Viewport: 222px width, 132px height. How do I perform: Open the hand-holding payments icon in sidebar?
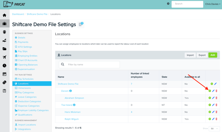(x=5, y=41)
